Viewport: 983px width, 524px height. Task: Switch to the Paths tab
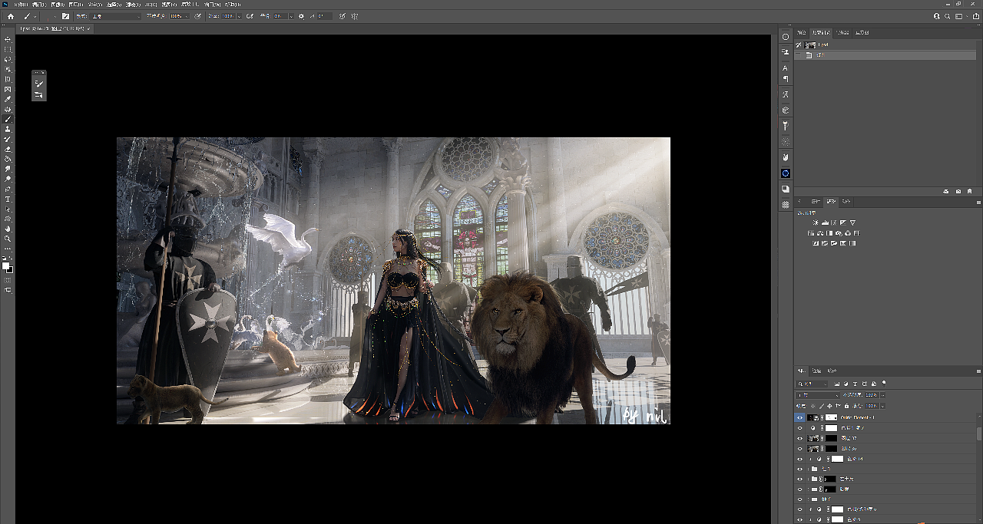point(832,370)
